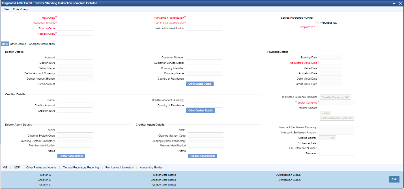Focus the Source Reference Number field
This screenshot has height=189, width=404.
(333, 17)
